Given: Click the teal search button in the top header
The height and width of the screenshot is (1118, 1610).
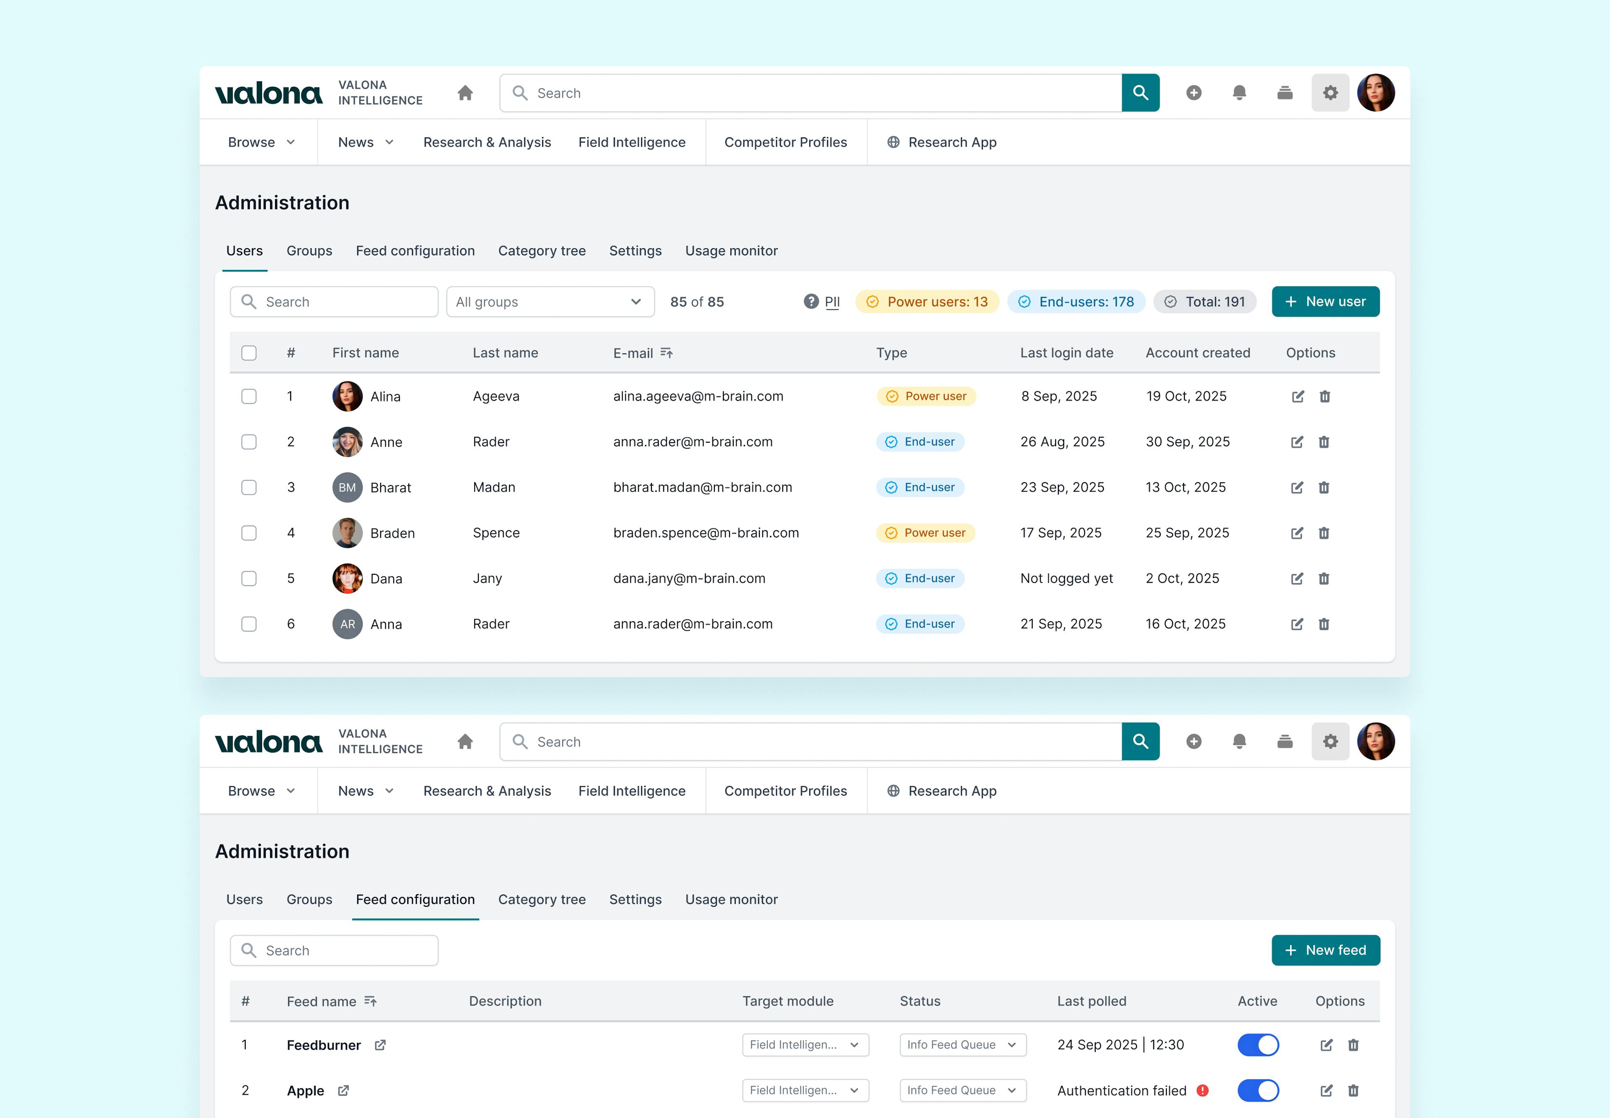Looking at the screenshot, I should coord(1140,93).
